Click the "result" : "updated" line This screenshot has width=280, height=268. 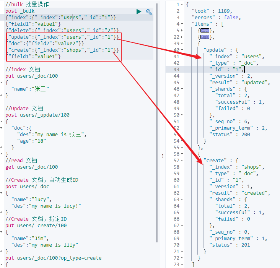(x=239, y=83)
